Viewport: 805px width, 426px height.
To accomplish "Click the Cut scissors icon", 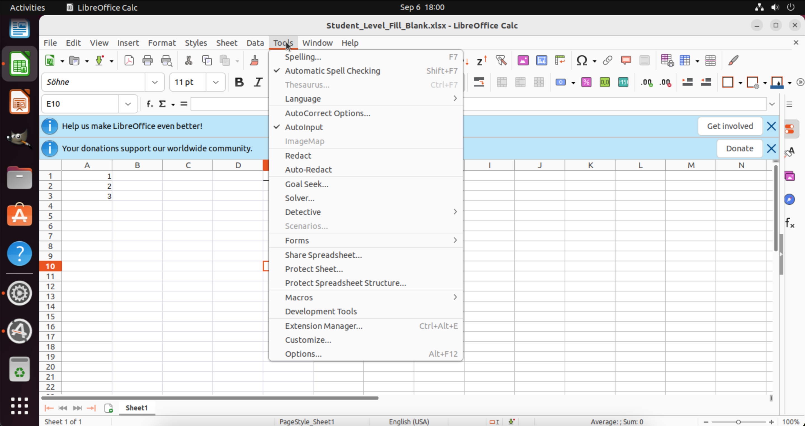I will tap(188, 60).
